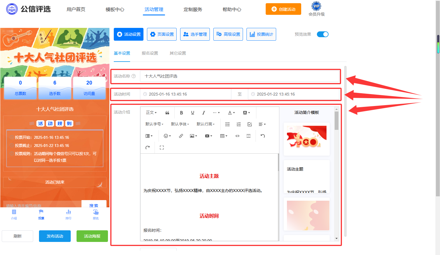Switch to the 其它设置 tab
The image size is (440, 255).
pos(178,53)
